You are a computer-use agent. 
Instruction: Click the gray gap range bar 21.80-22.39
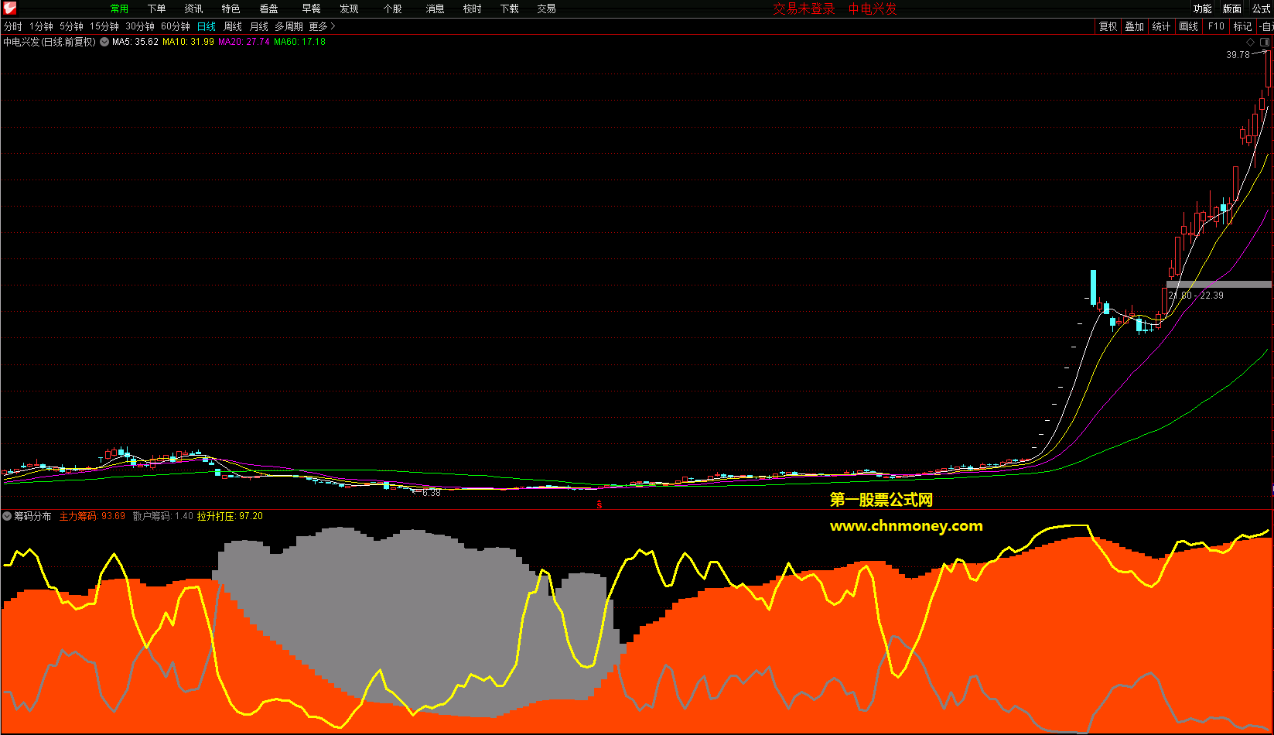[1219, 285]
